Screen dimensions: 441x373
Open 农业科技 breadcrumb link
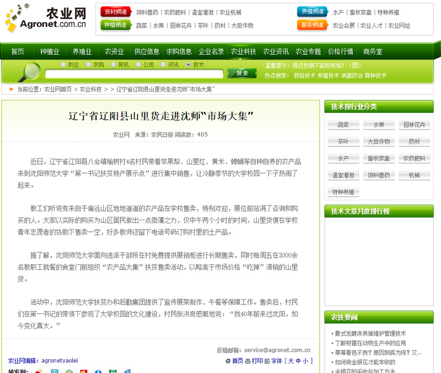[91, 89]
